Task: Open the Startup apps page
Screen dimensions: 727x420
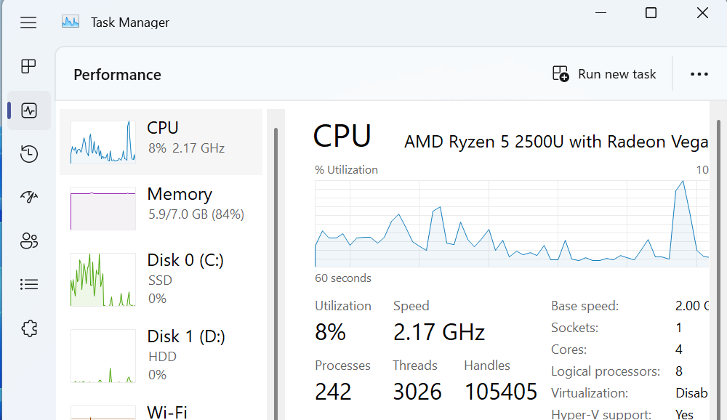Action: 29,197
